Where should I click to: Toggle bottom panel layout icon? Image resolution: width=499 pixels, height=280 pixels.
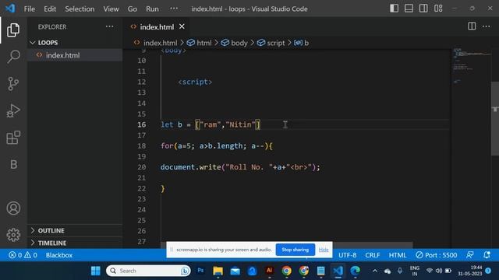pyautogui.click(x=409, y=9)
